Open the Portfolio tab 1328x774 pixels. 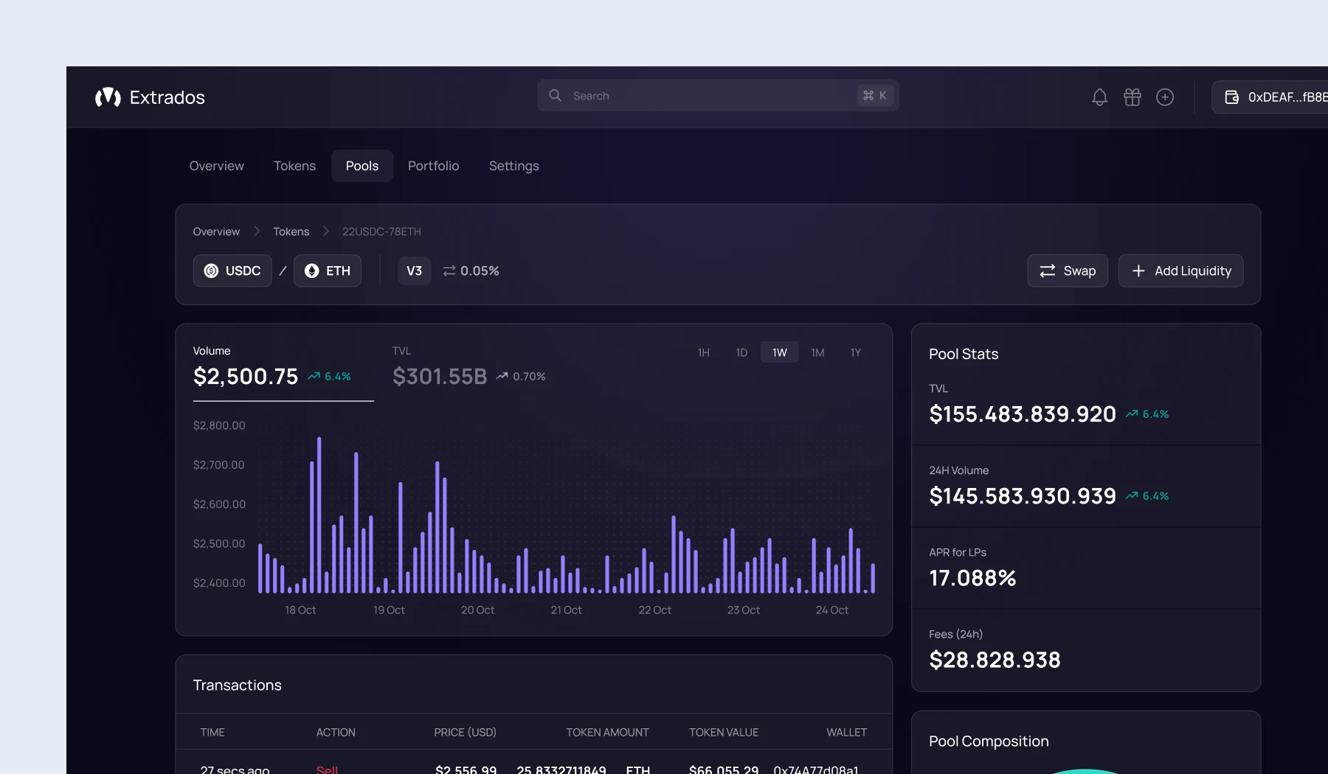tap(434, 166)
